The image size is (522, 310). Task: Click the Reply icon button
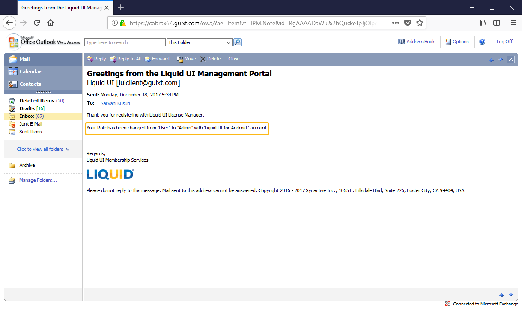96,59
